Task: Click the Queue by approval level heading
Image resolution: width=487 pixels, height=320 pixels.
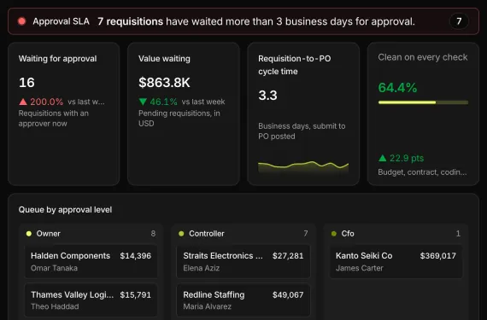Action: tap(65, 210)
